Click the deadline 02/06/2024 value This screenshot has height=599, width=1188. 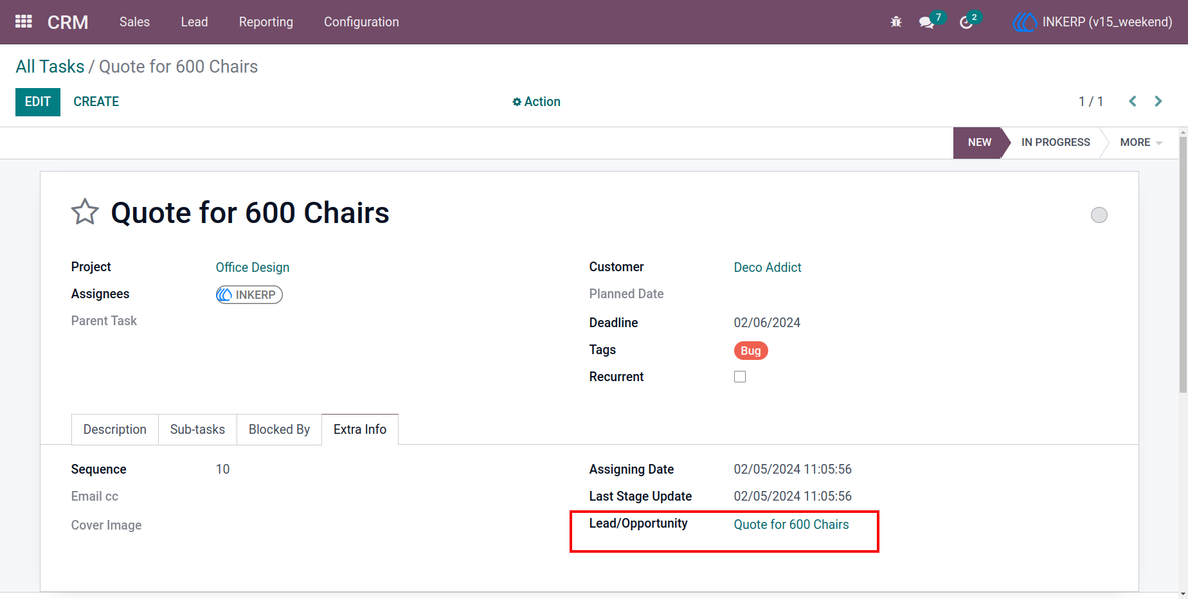click(767, 323)
